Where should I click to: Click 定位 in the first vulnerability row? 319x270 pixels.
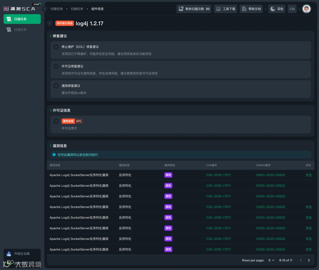point(309,175)
